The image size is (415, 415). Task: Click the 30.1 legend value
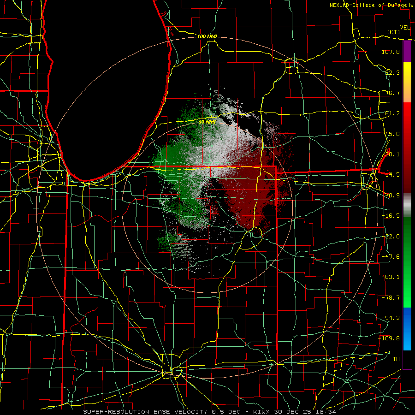tap(392, 154)
